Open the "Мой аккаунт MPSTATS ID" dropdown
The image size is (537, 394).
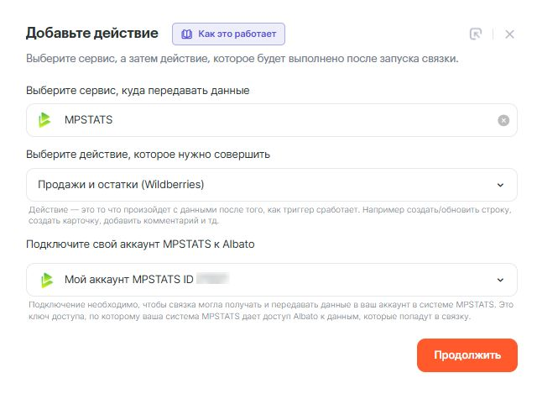coord(252,280)
